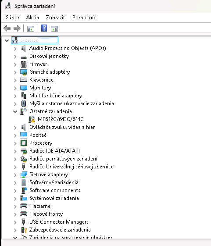Select the Multifunkčné adaptéry label

[x=56, y=96]
